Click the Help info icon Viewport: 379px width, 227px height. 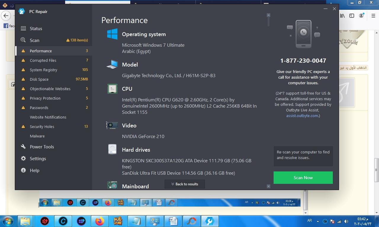[x=23, y=170]
